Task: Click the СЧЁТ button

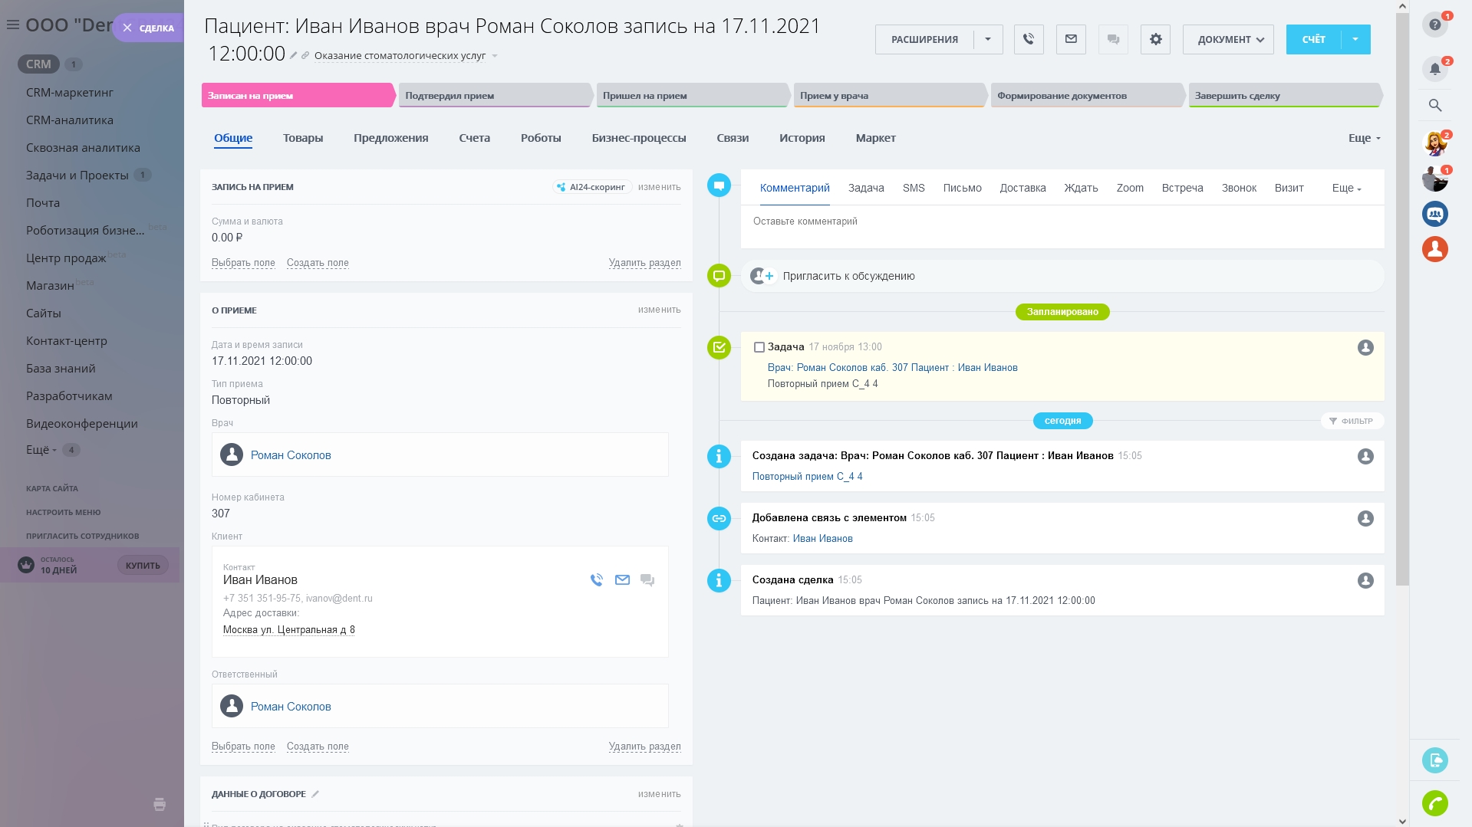Action: [x=1314, y=39]
